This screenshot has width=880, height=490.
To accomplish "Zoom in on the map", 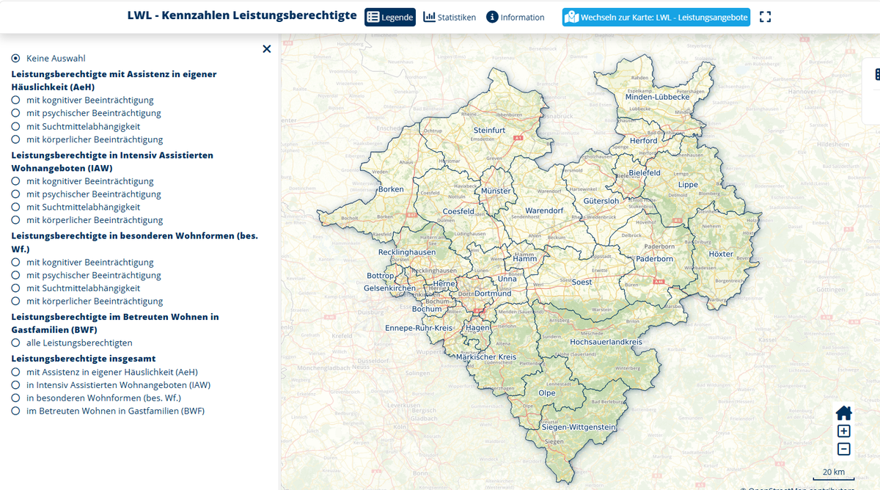I will coord(844,431).
